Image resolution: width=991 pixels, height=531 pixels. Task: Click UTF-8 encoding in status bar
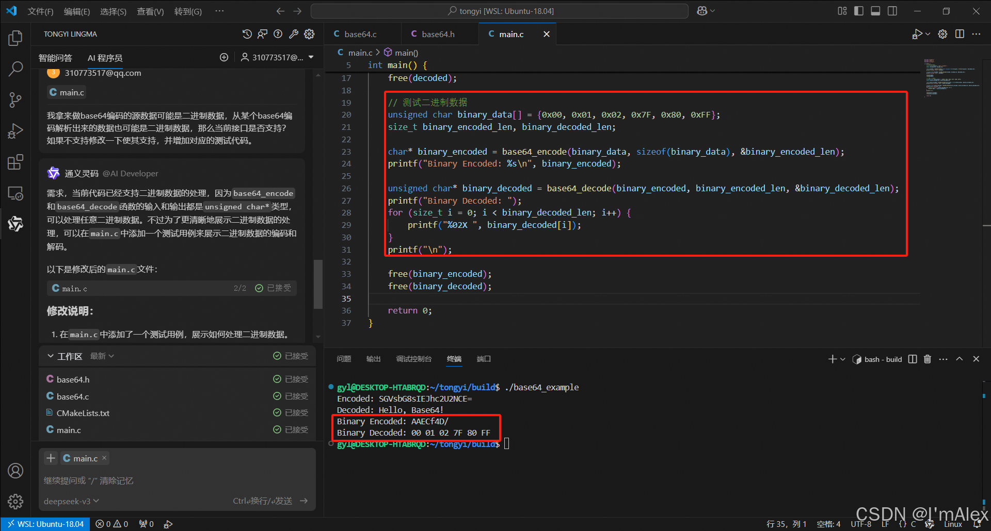(861, 524)
